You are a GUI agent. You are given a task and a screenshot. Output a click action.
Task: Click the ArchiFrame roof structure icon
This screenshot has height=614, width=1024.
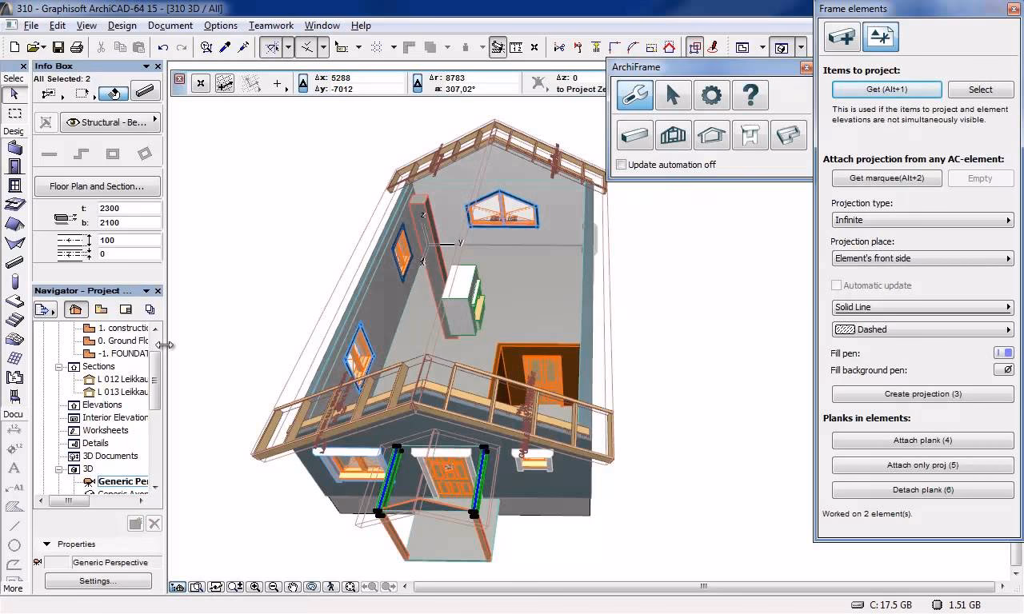click(711, 135)
